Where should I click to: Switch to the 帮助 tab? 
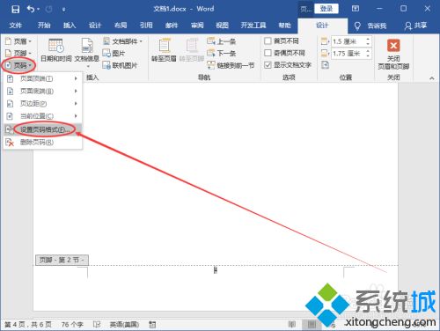(x=284, y=26)
